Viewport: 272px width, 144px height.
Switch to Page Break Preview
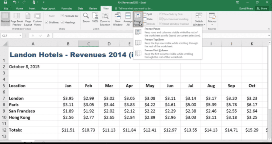[x=17, y=19]
